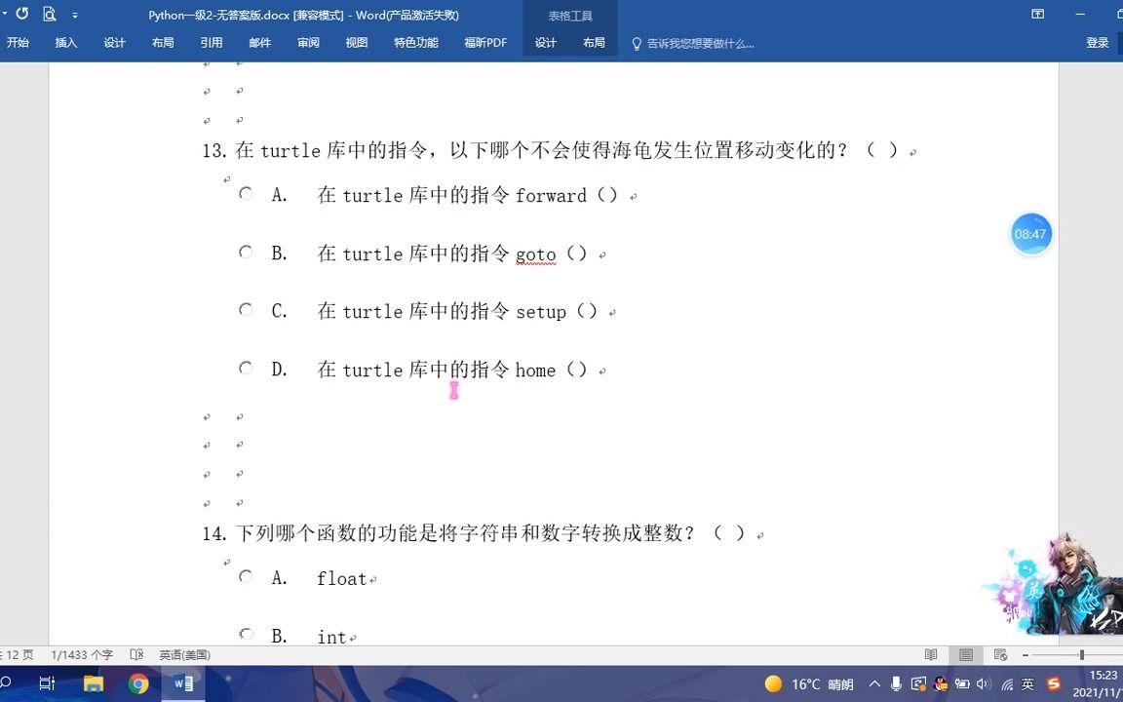Image resolution: width=1123 pixels, height=702 pixels.
Task: Open the quick access toolbar customize dropdown
Action: click(74, 14)
